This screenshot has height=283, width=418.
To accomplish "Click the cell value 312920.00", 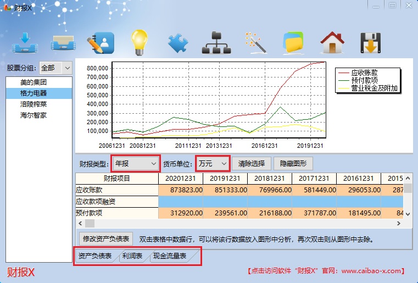I will point(181,213).
